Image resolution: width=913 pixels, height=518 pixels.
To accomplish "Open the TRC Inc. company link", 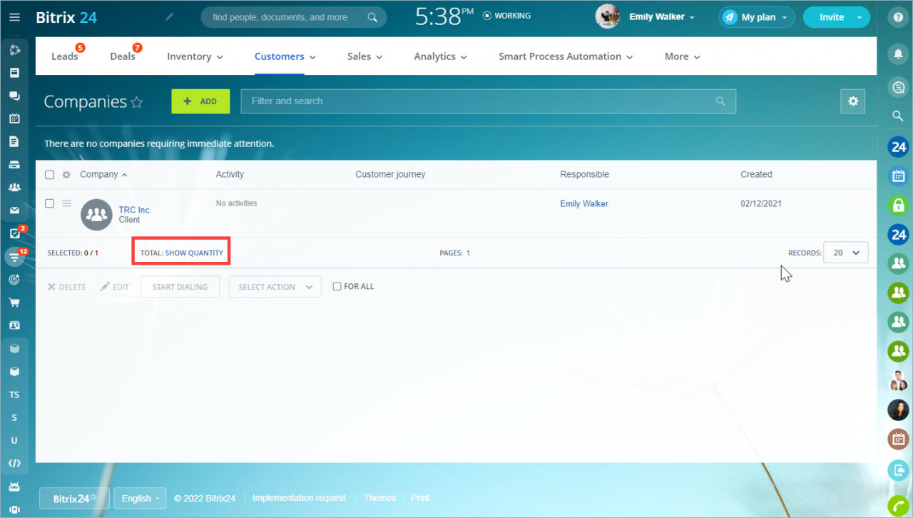I will pos(135,210).
